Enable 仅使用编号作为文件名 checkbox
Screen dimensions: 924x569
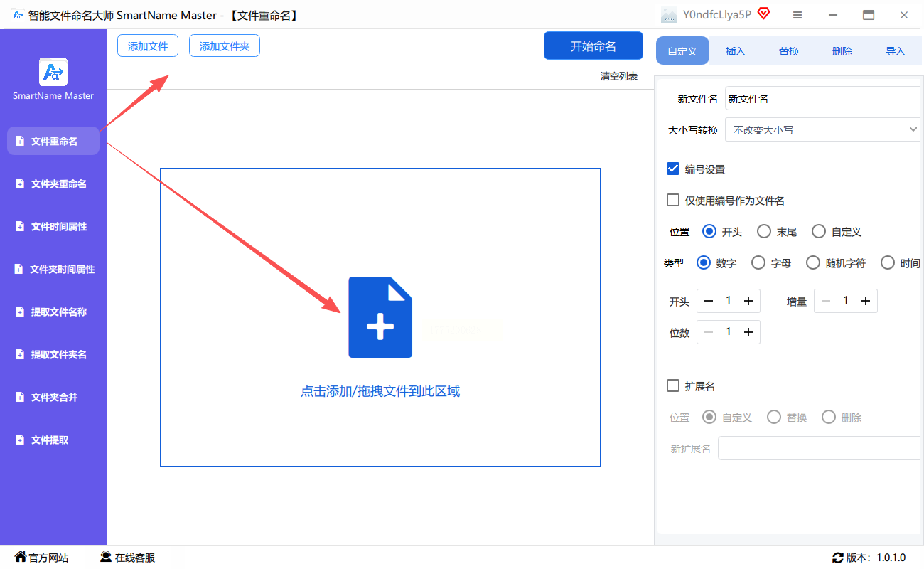(x=673, y=200)
